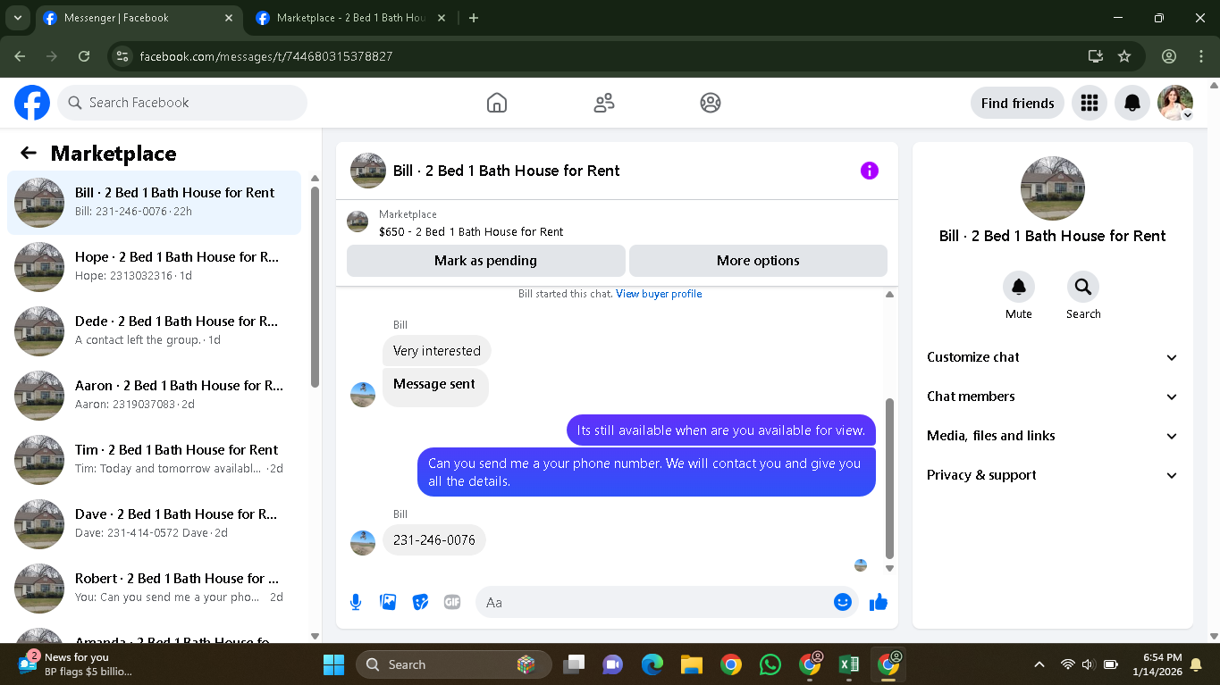View site information in address bar

(123, 56)
